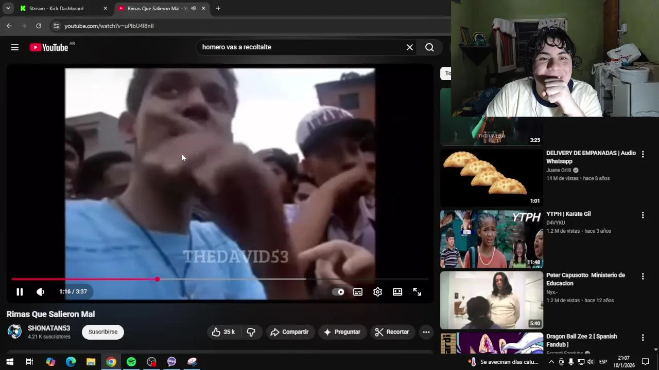Reload the current page
The image size is (659, 370).
[x=39, y=26]
